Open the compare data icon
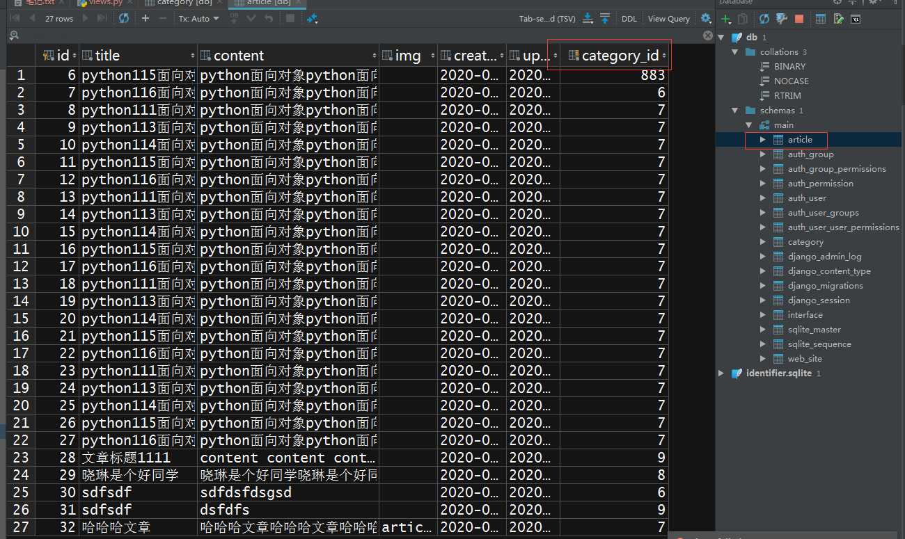905x539 pixels. pos(312,19)
